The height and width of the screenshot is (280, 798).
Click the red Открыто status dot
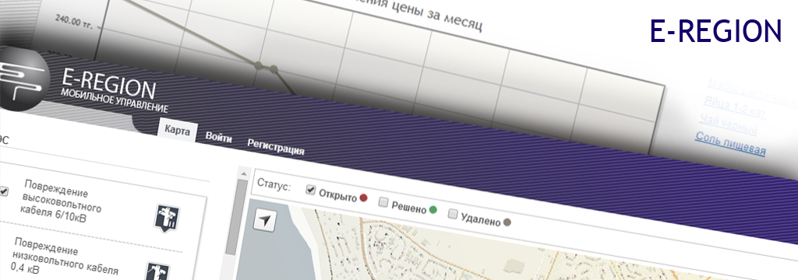[363, 198]
